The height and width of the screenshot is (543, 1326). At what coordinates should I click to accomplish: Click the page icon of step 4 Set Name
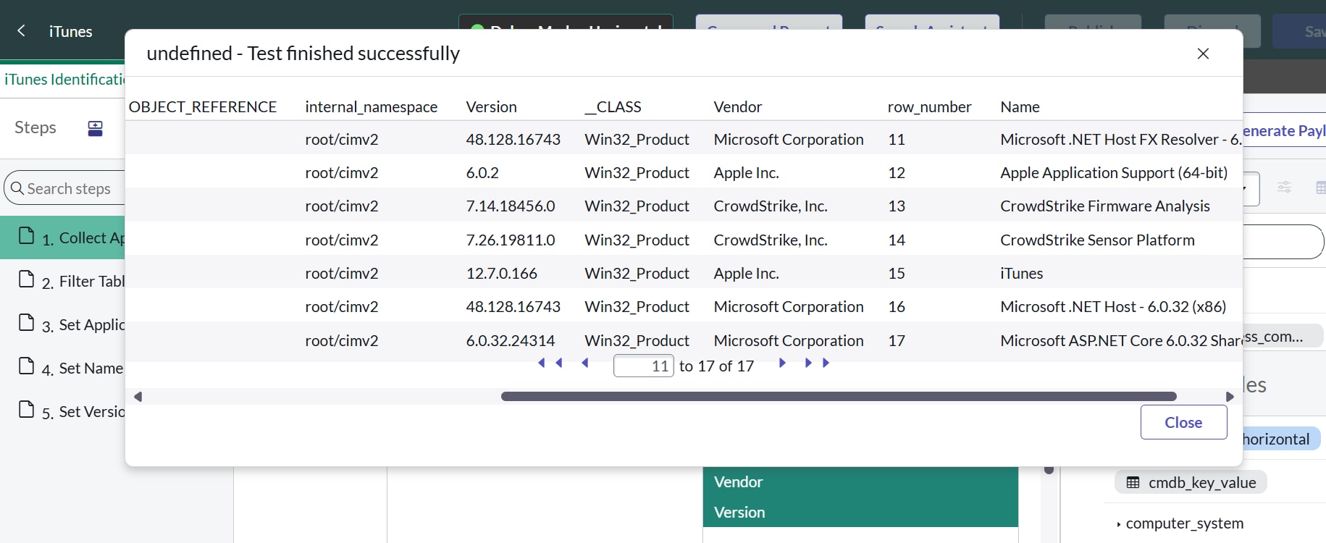pos(26,366)
